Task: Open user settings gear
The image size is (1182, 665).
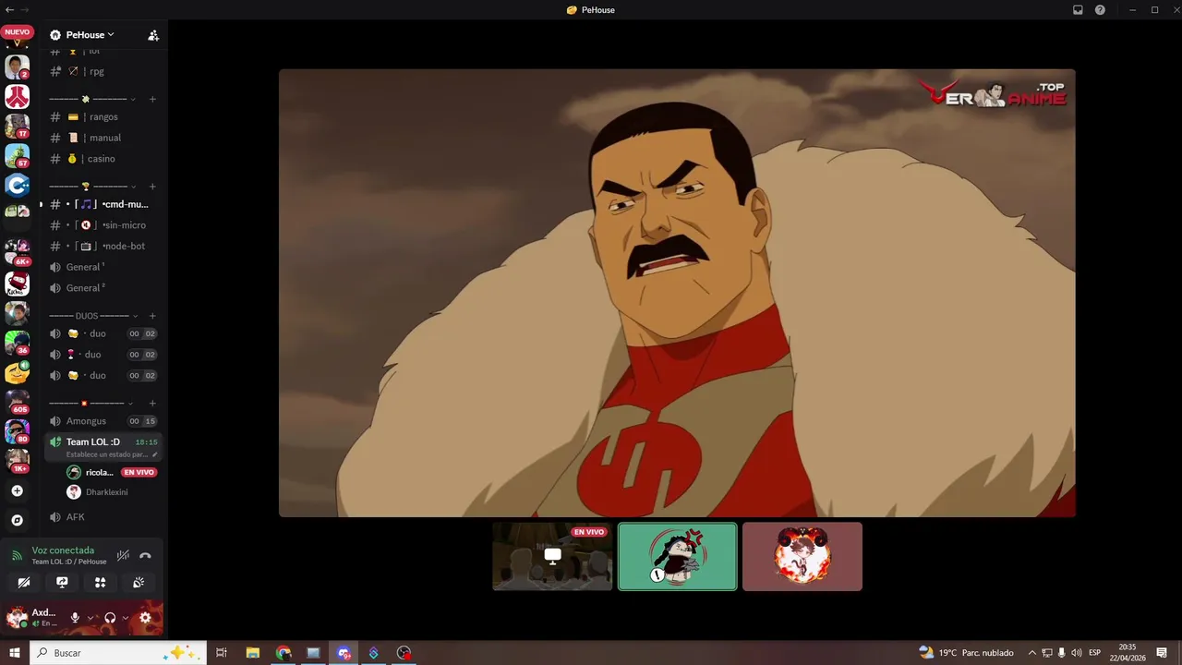Action: (145, 618)
